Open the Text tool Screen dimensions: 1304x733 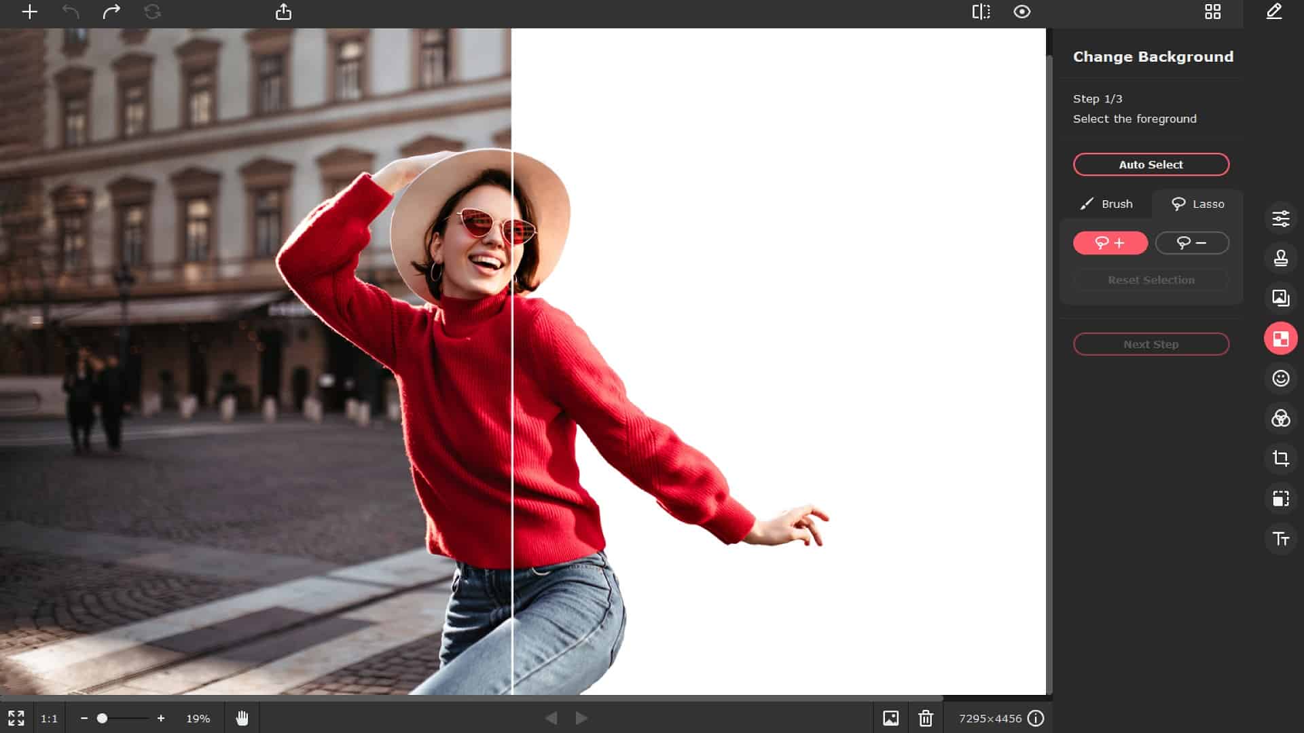pos(1280,539)
